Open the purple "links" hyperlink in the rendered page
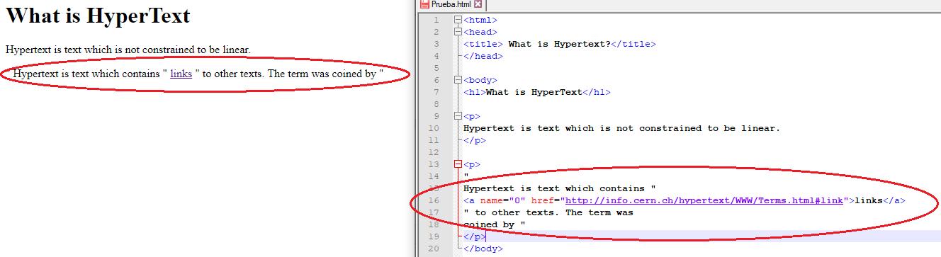Image resolution: width=941 pixels, height=257 pixels. tap(181, 74)
